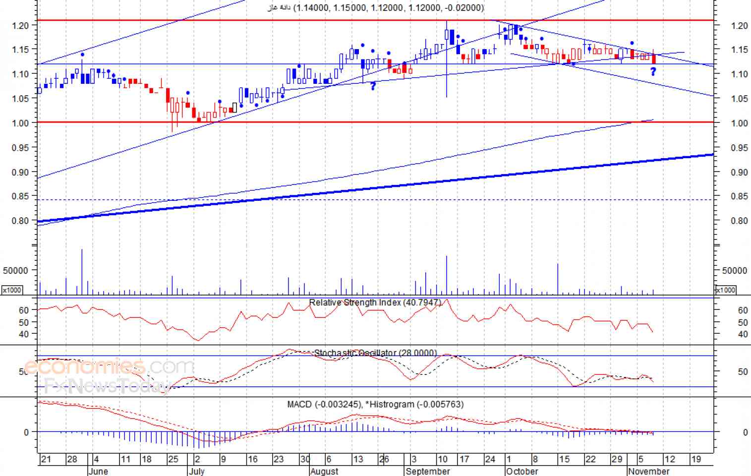Viewport: 751px width, 476px height.
Task: Click the 1.20 price label on left axis
Action: [21, 25]
